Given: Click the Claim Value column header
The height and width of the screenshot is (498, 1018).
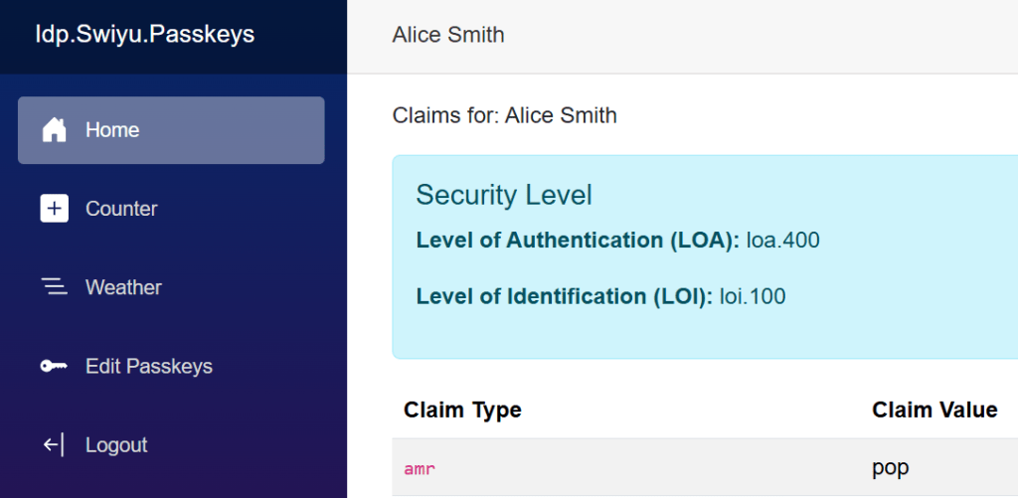Looking at the screenshot, I should pyautogui.click(x=934, y=411).
